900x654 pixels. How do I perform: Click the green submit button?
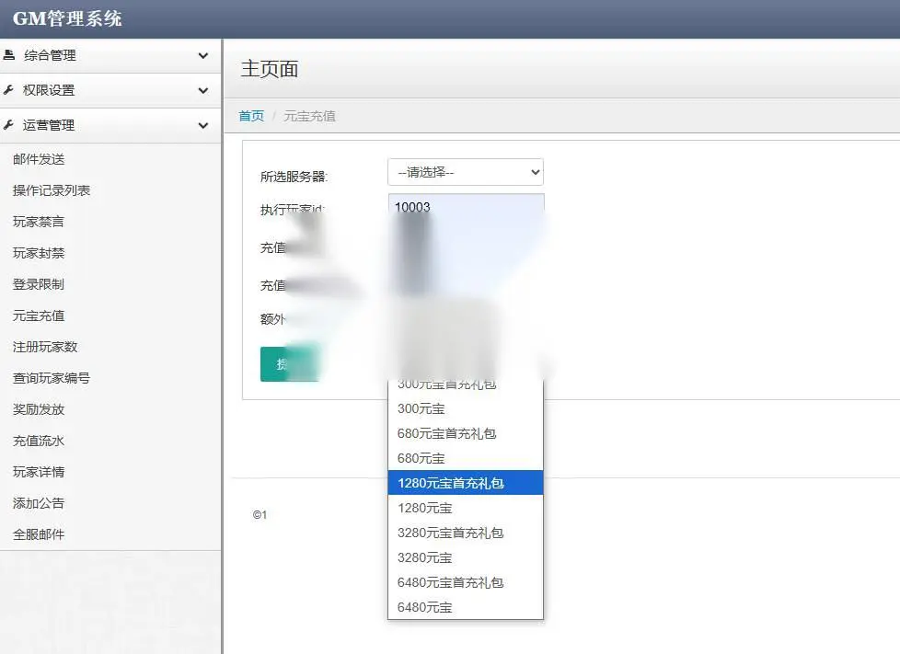point(289,363)
